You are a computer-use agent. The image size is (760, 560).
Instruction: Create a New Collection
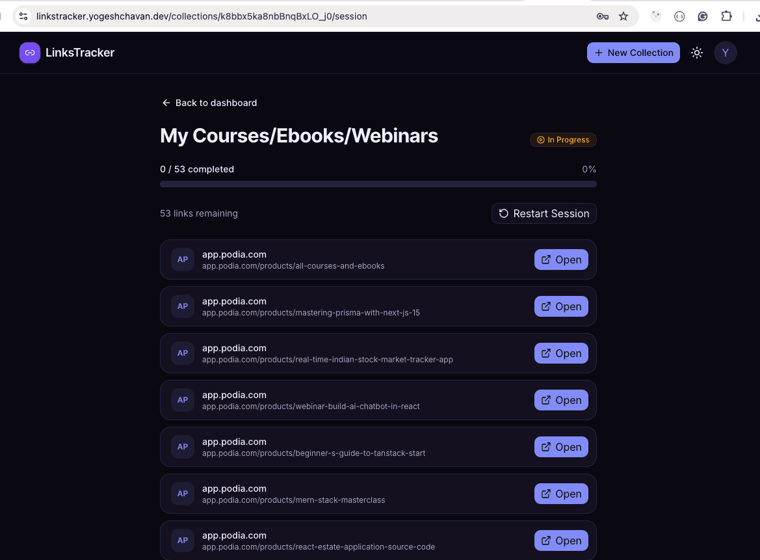(x=633, y=53)
